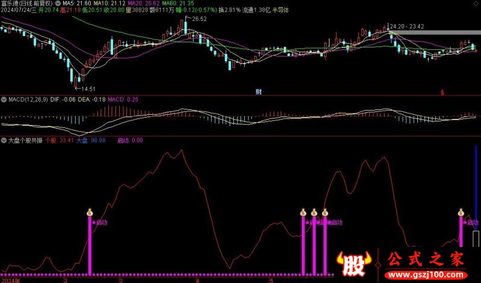Click the date 2024/07/24/三

[19, 10]
